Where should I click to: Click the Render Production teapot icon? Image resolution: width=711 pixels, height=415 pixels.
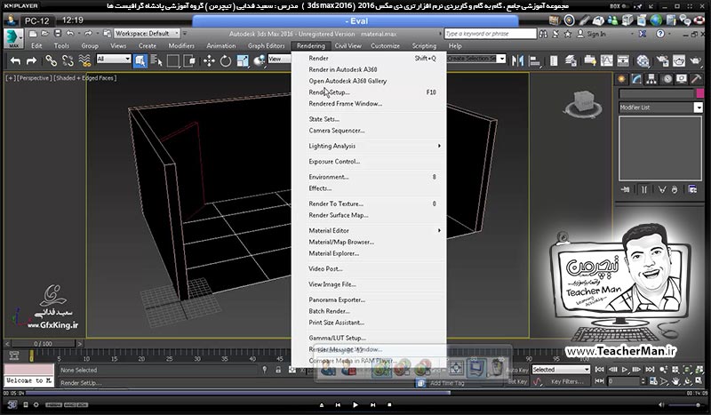[696, 60]
